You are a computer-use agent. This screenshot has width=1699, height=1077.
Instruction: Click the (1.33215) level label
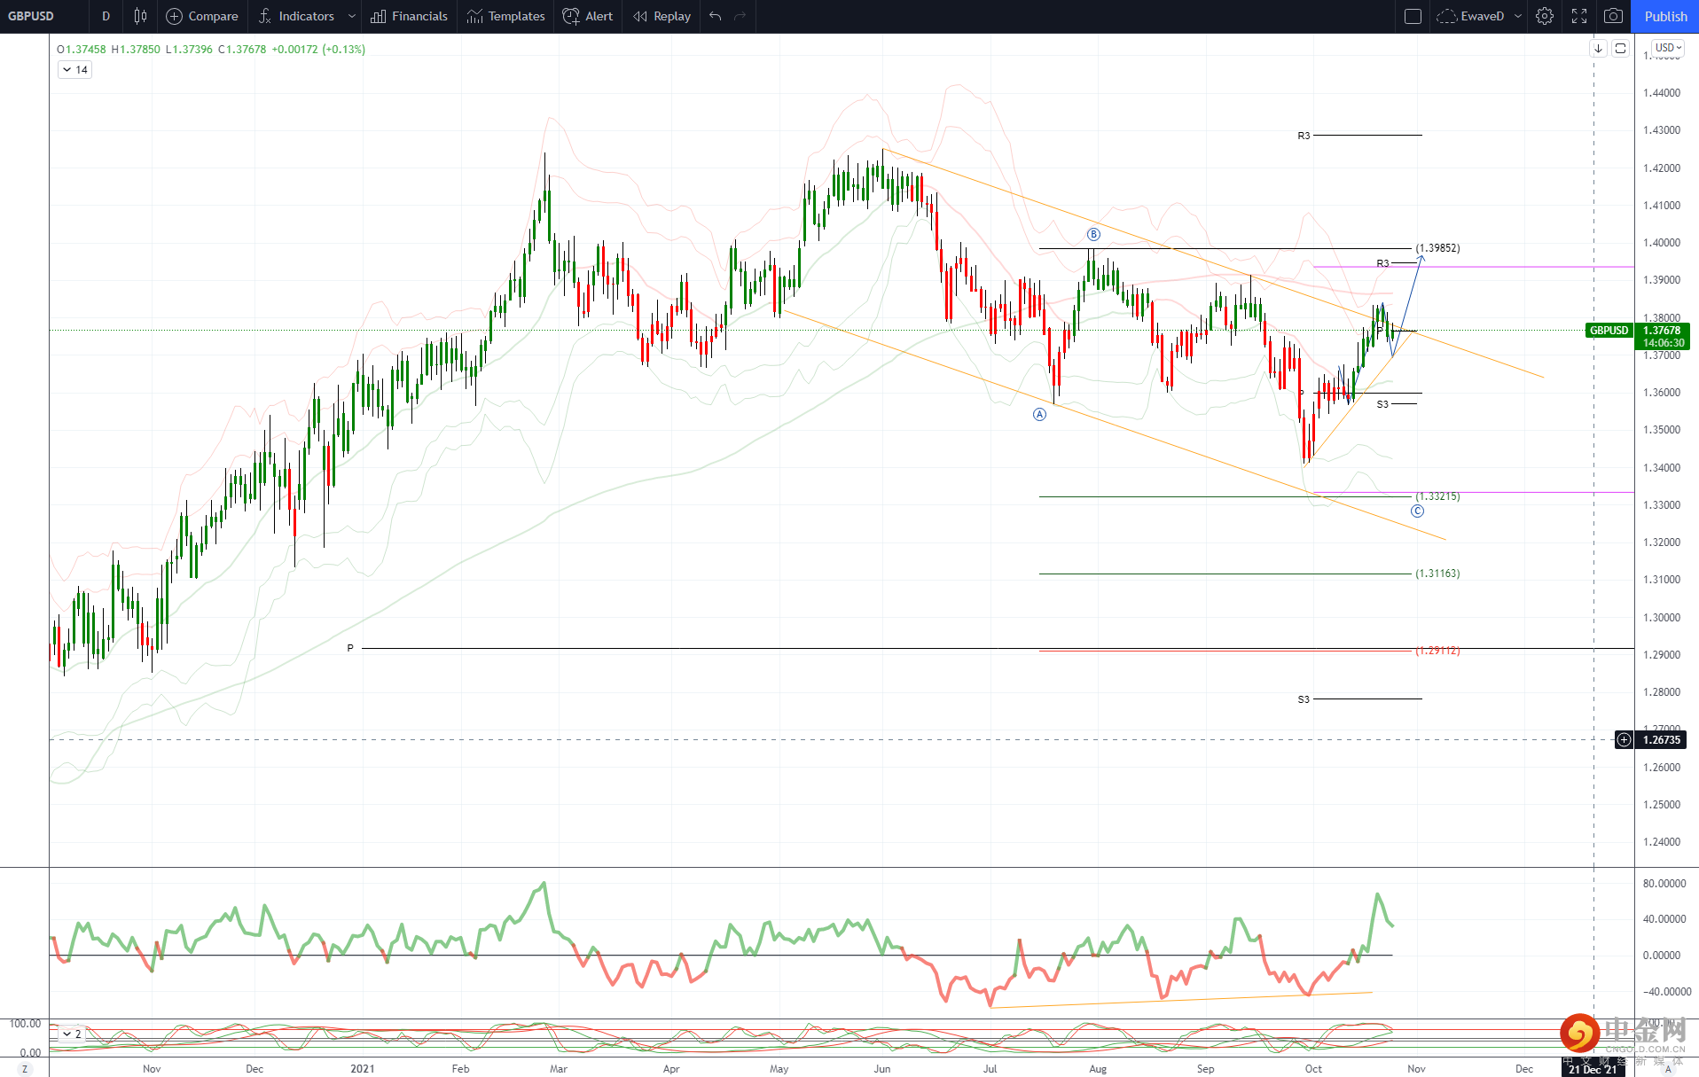pyautogui.click(x=1437, y=496)
